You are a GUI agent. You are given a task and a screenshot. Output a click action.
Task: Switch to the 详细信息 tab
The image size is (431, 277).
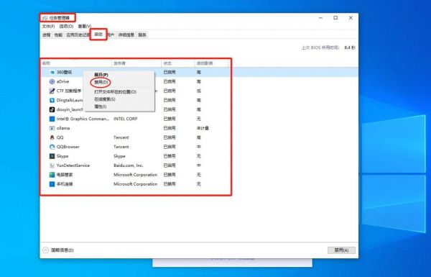point(126,35)
